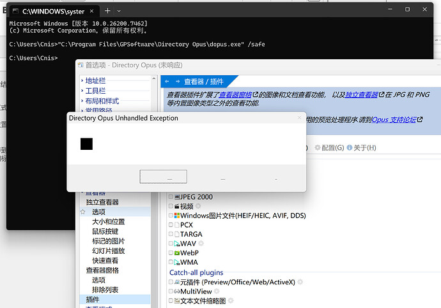Click the star icon next to 选项
441x308 pixels.
82,212
